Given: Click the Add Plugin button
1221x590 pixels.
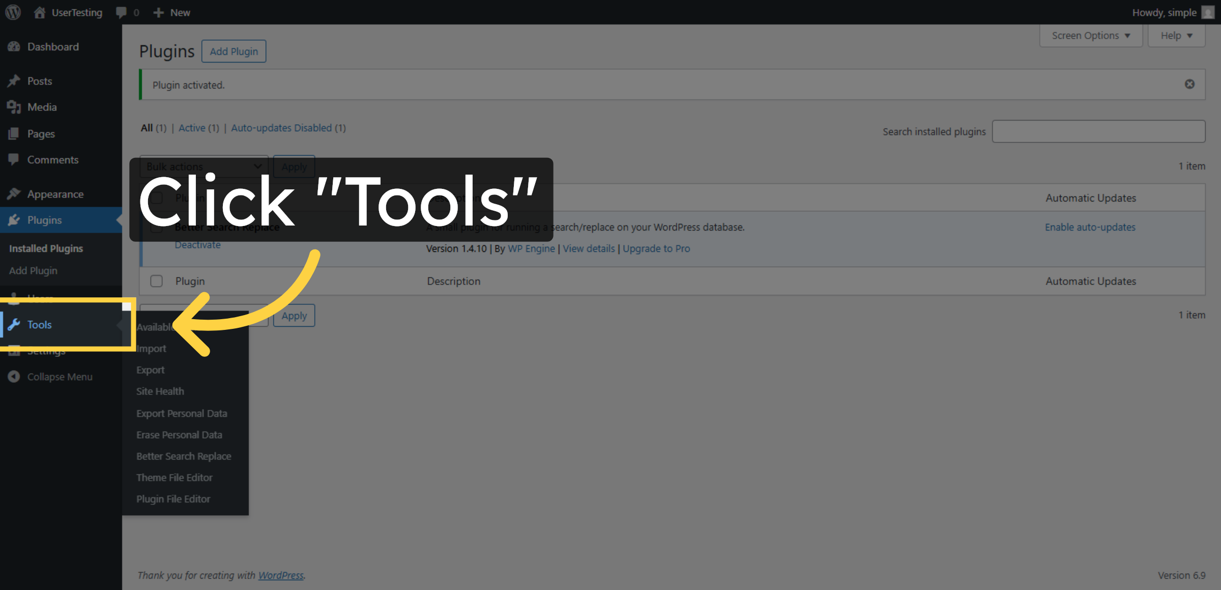Looking at the screenshot, I should click(x=234, y=51).
